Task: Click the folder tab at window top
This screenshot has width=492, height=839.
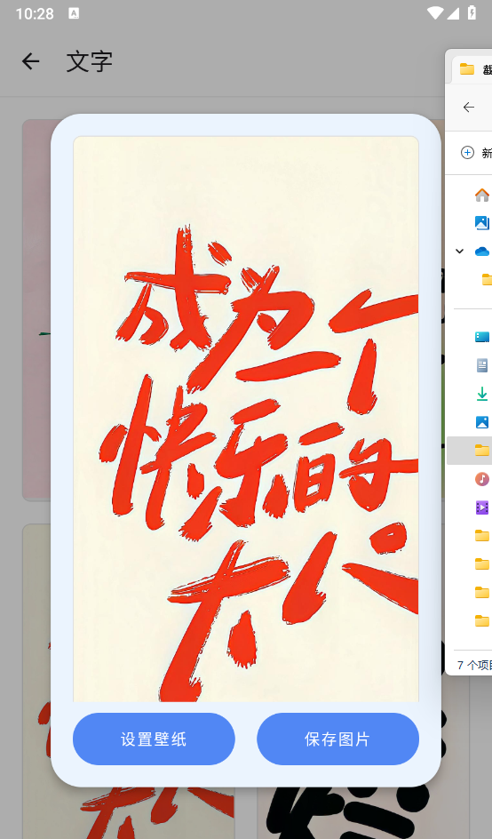Action: pyautogui.click(x=472, y=69)
